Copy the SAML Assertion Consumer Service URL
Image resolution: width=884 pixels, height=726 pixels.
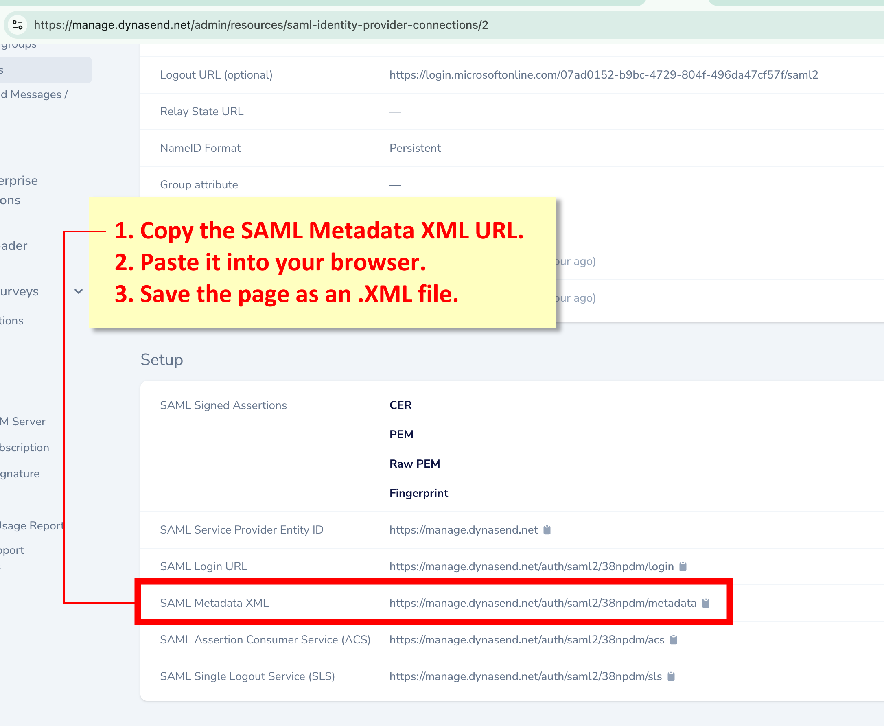(x=673, y=639)
